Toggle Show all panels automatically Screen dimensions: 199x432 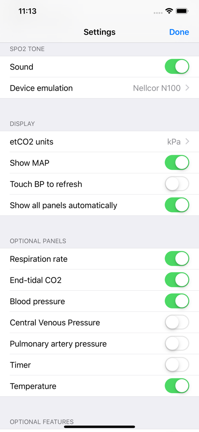pyautogui.click(x=177, y=205)
